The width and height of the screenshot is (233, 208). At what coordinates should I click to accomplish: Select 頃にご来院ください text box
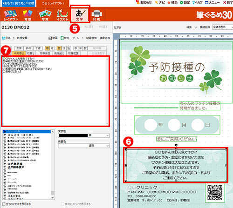(177, 139)
